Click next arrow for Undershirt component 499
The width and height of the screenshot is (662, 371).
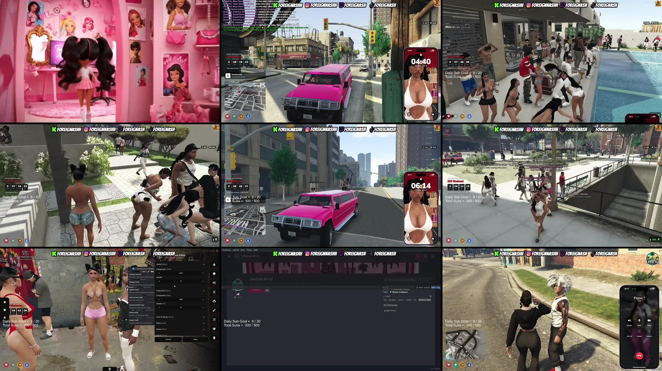point(203,300)
